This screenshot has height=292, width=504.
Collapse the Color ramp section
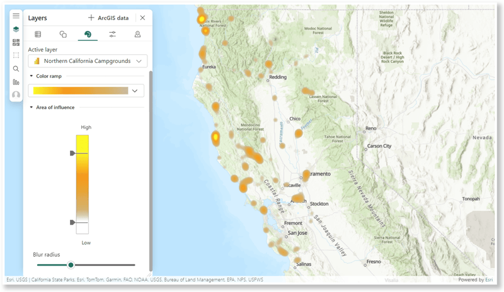click(x=31, y=76)
